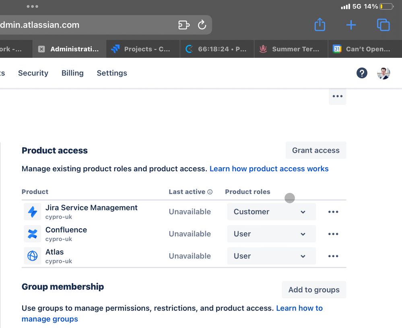402x328 pixels.
Task: Click Unavailable in the Confluence row
Action: (190, 234)
